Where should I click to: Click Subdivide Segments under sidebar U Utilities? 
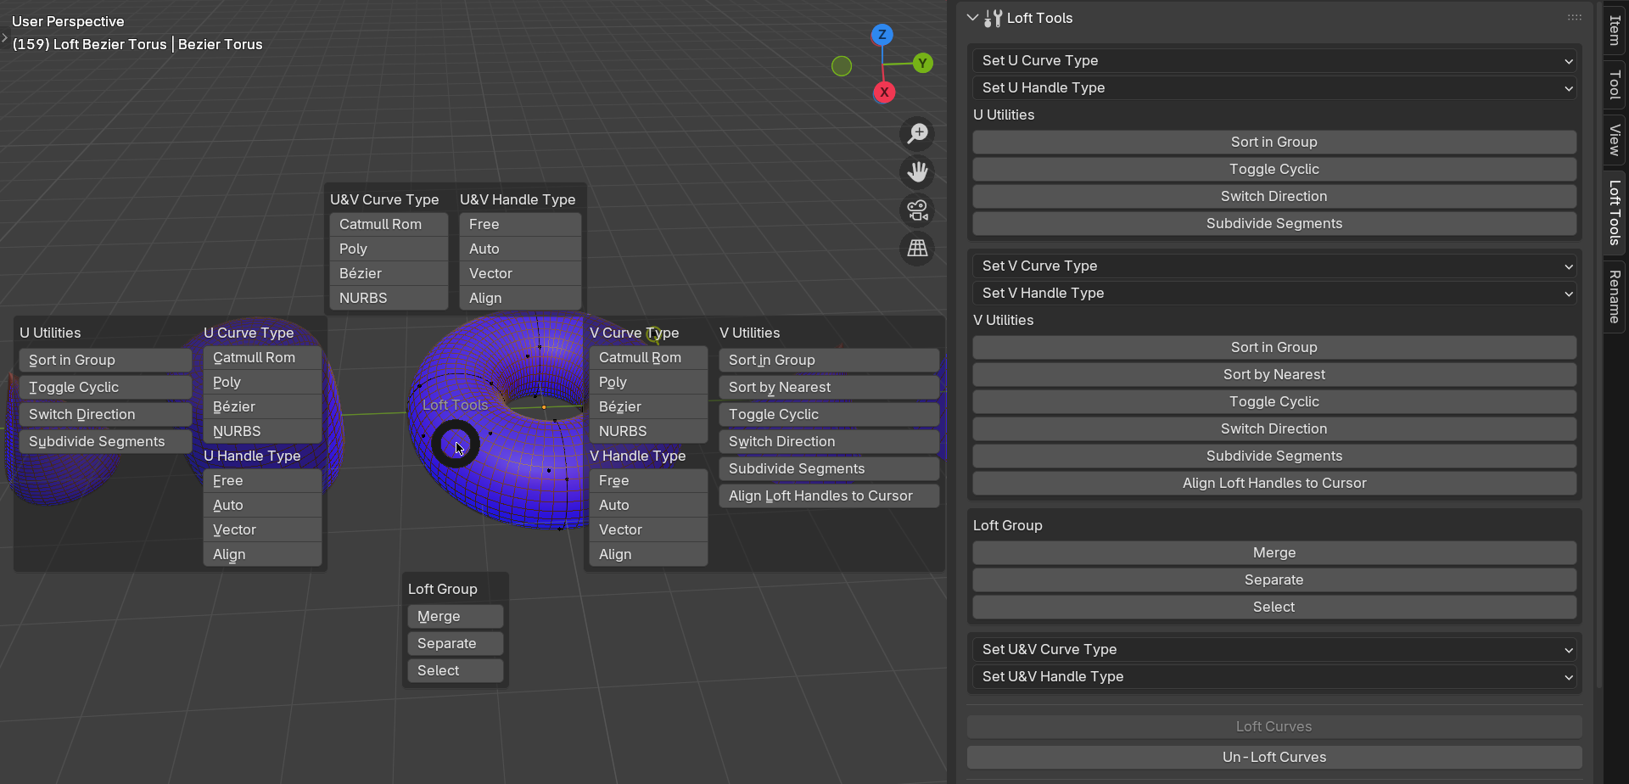(1274, 223)
